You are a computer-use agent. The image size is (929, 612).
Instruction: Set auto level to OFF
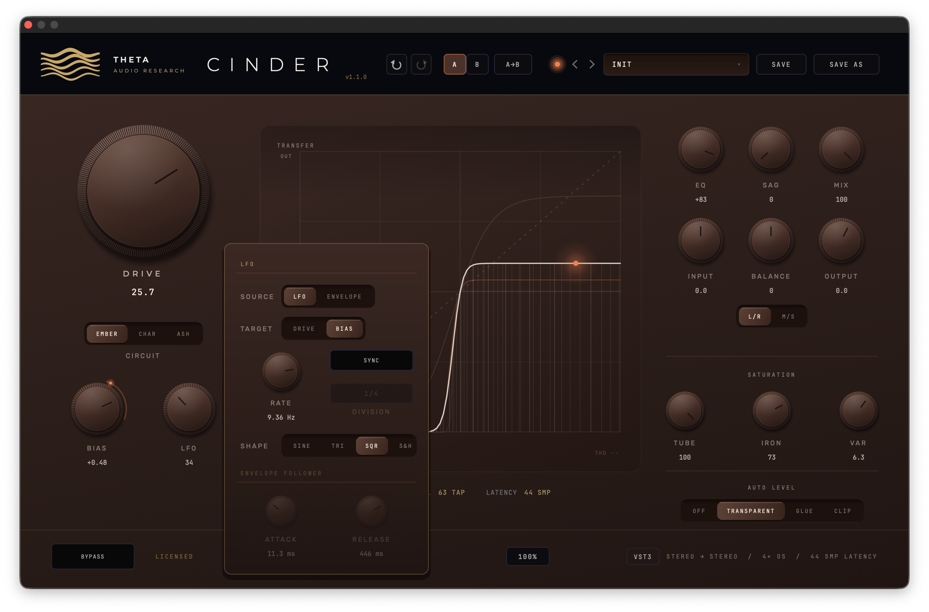699,511
